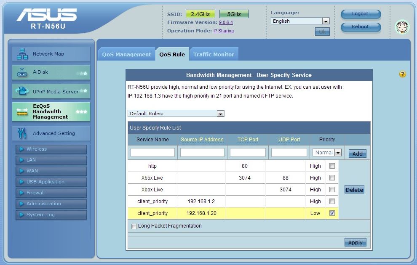Image resolution: width=417 pixels, height=265 pixels.
Task: Select the EzQoS Bandwidth Management icon
Action: click(22, 111)
